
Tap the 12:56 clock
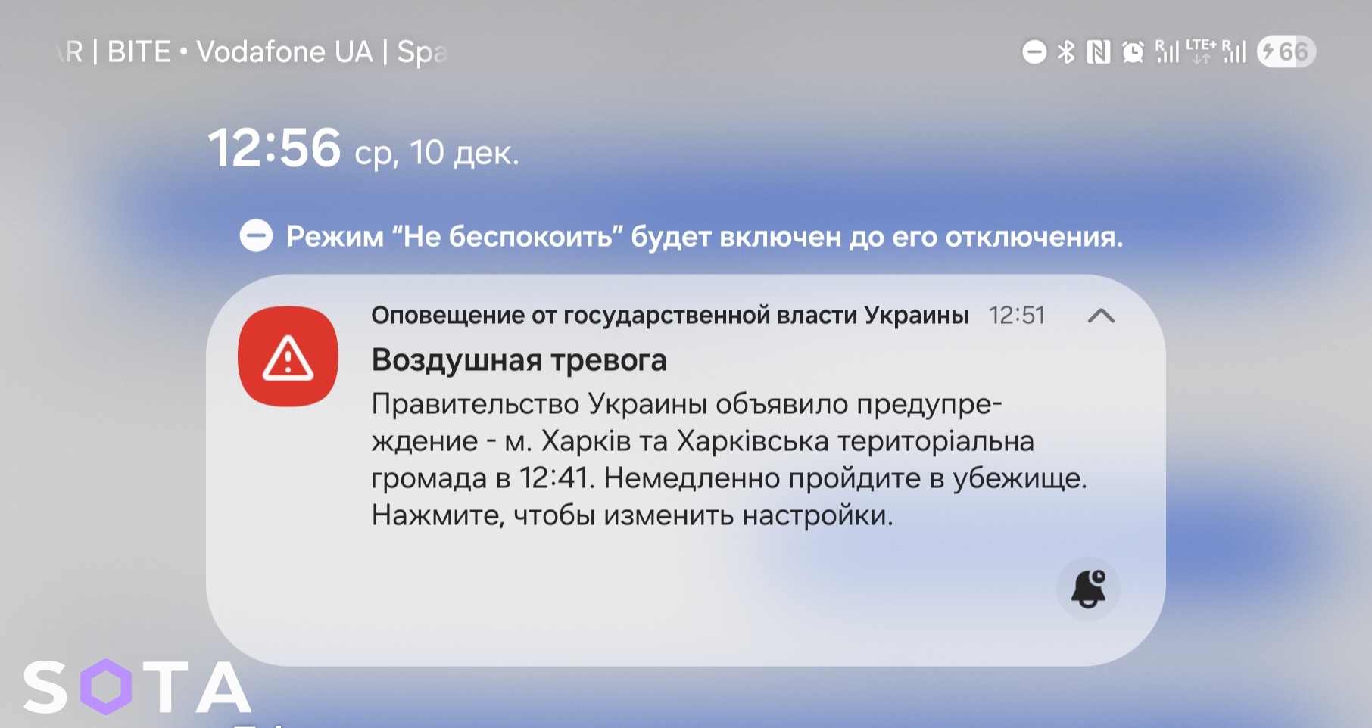pyautogui.click(x=274, y=148)
